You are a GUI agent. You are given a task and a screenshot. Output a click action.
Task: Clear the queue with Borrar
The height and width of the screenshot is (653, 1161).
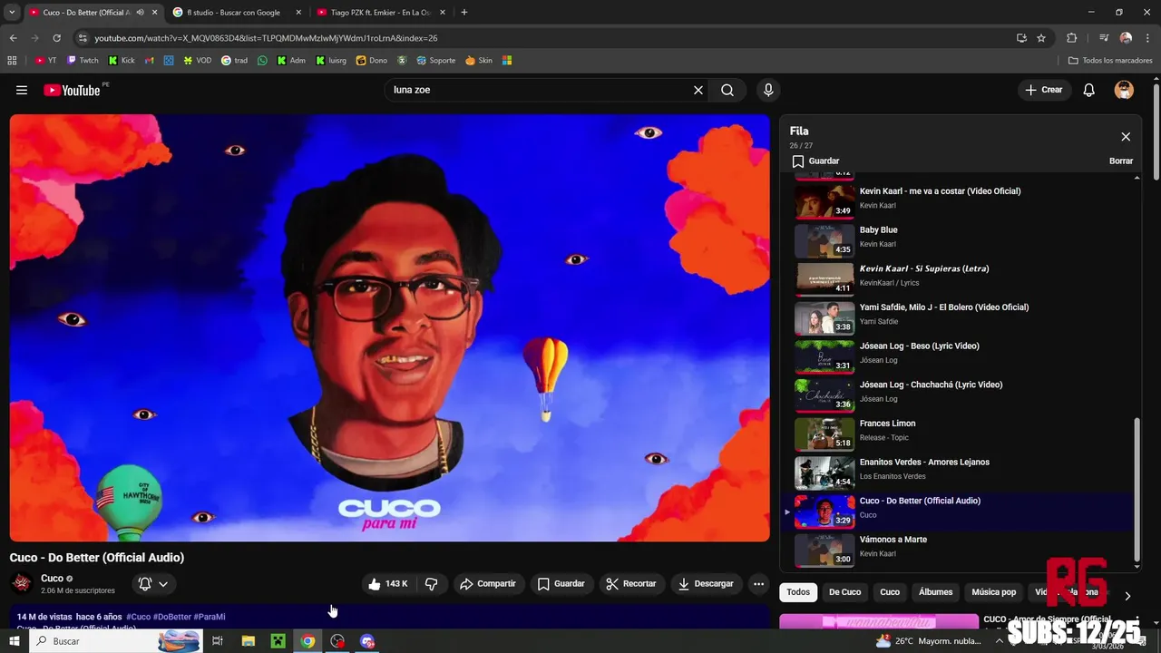tap(1121, 161)
